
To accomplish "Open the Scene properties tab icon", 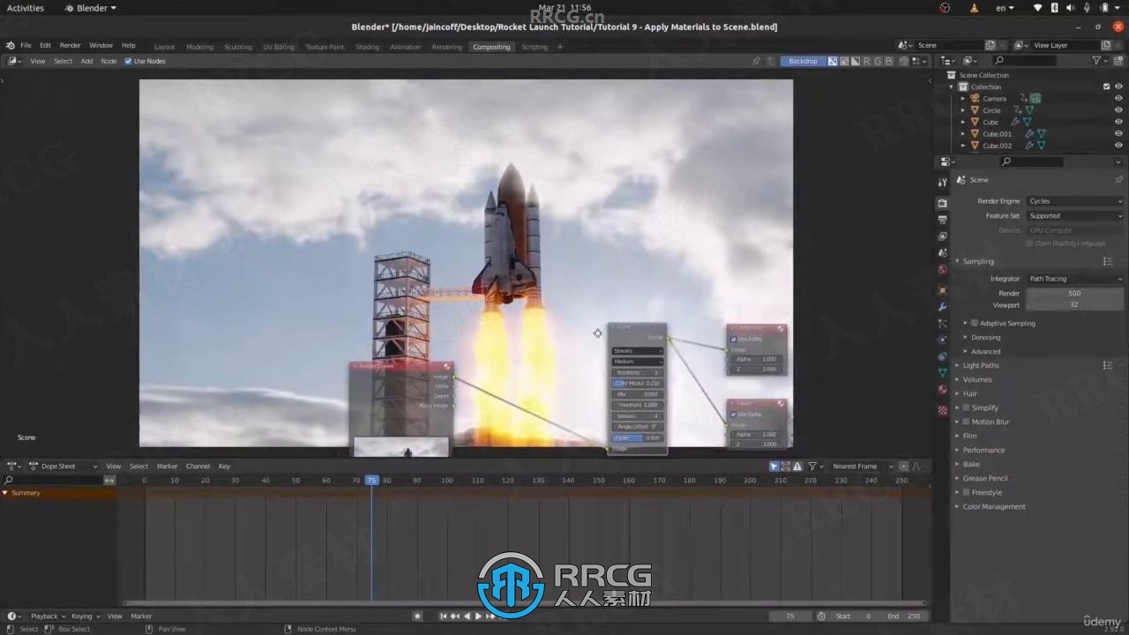I will click(942, 253).
